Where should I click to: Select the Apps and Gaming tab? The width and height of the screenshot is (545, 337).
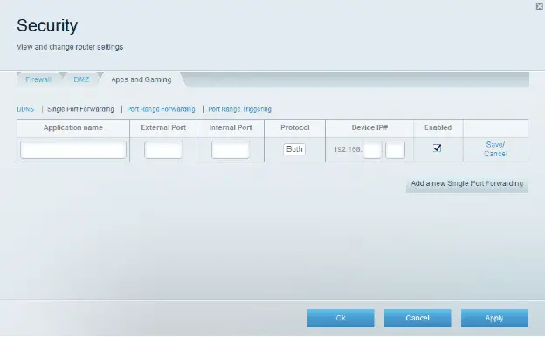141,79
